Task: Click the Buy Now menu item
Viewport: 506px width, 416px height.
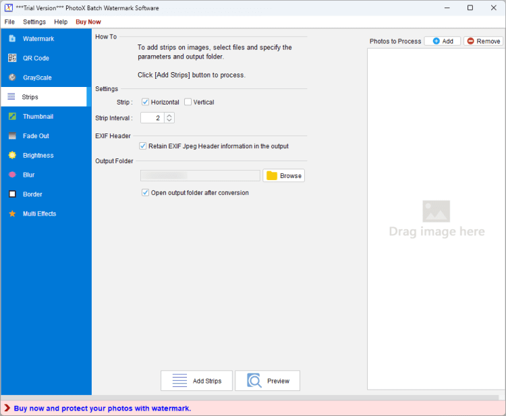Action: pos(88,22)
